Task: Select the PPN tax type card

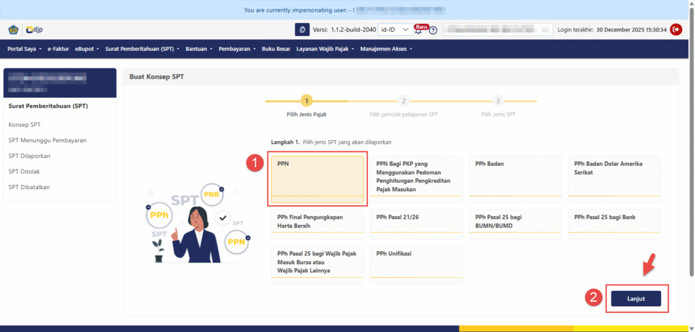Action: 318,179
